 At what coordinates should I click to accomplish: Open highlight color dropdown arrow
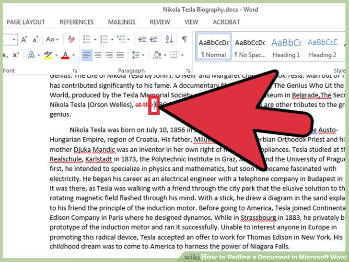56,55
